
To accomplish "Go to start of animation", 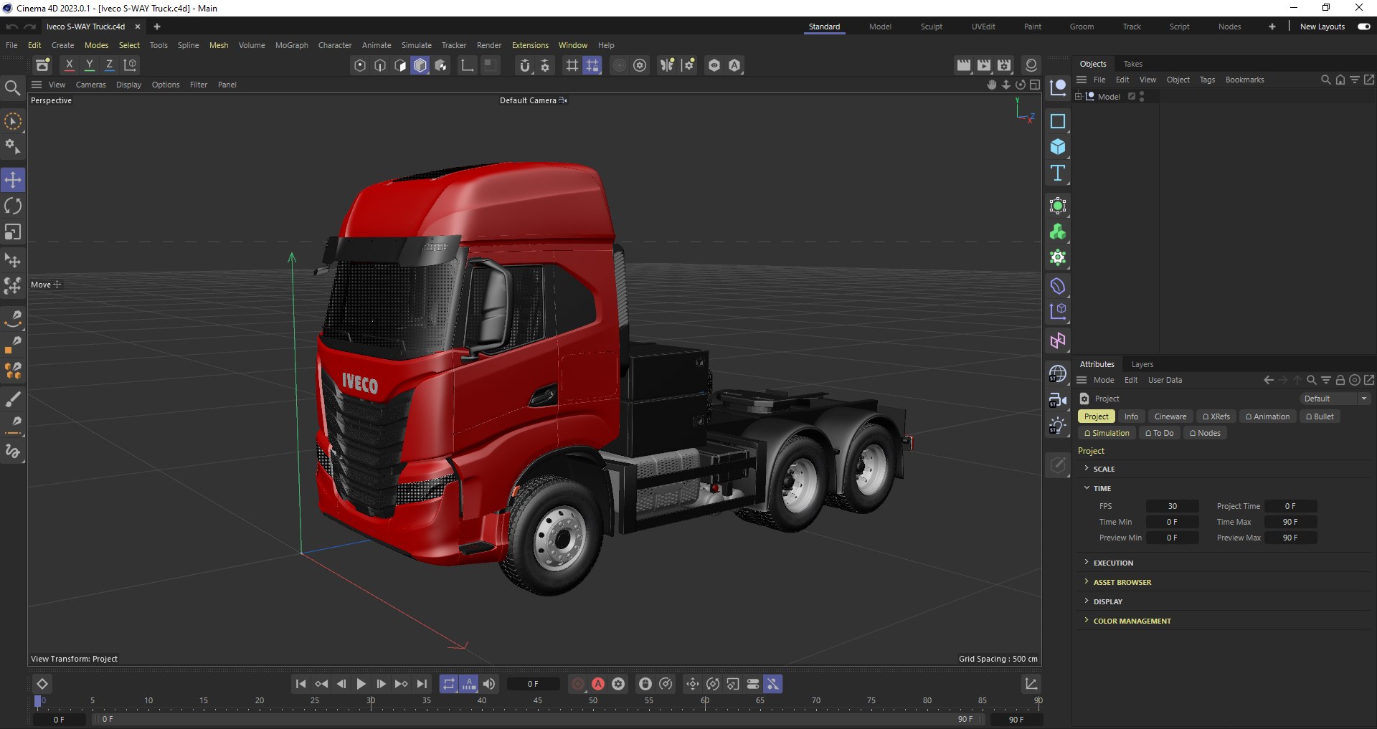I will tap(301, 684).
